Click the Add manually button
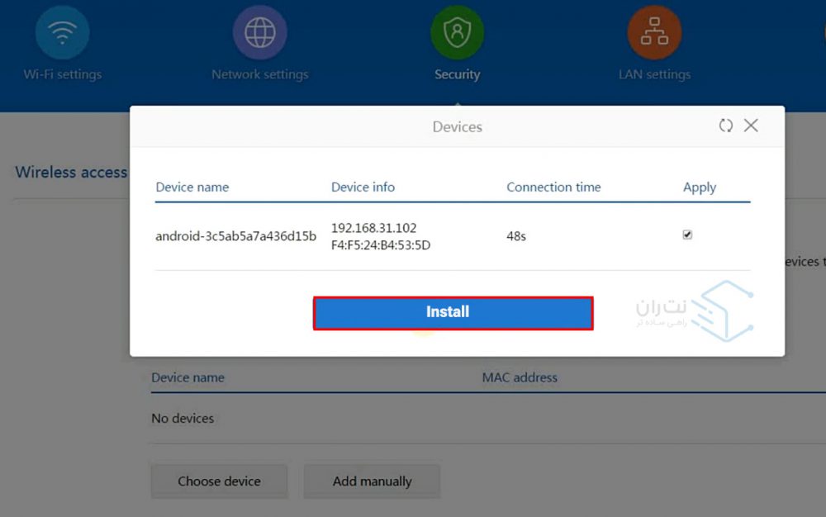This screenshot has height=517, width=826. tap(372, 481)
